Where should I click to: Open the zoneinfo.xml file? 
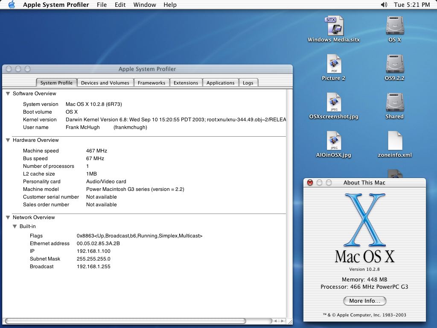tap(394, 141)
